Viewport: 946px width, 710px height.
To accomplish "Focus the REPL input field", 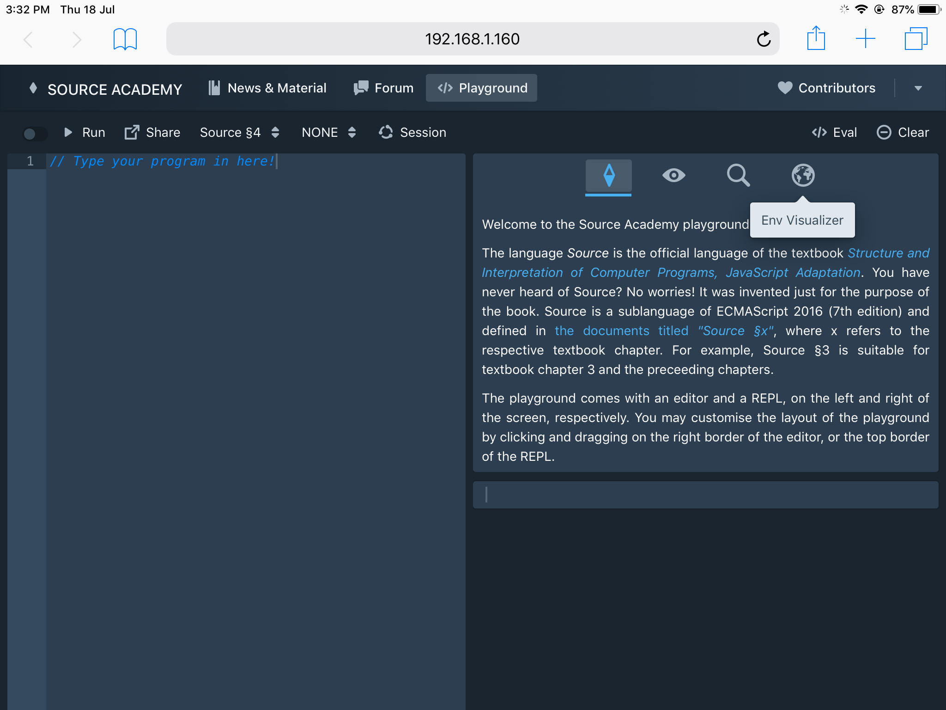I will 705,495.
